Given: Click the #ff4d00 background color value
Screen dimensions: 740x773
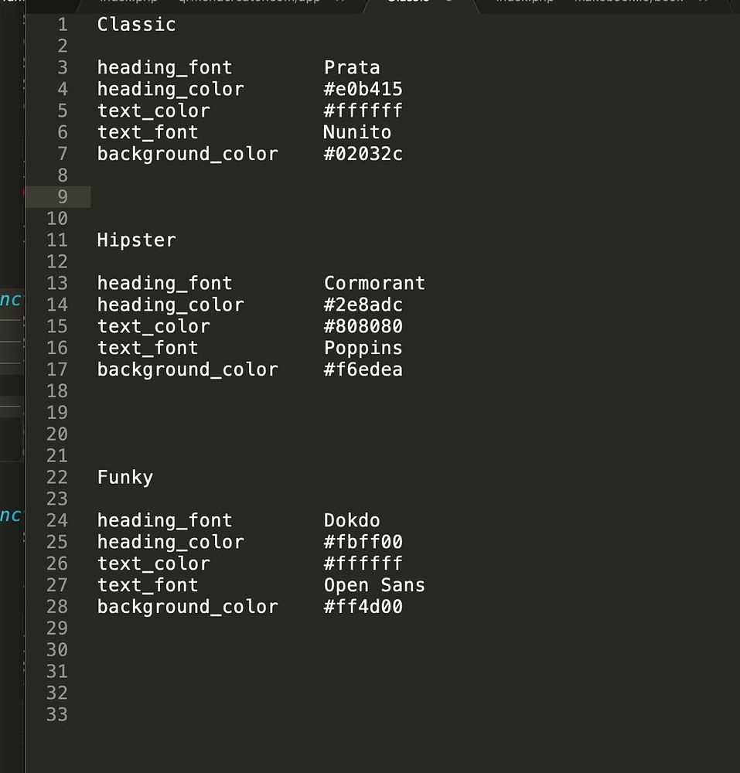Looking at the screenshot, I should tap(363, 607).
